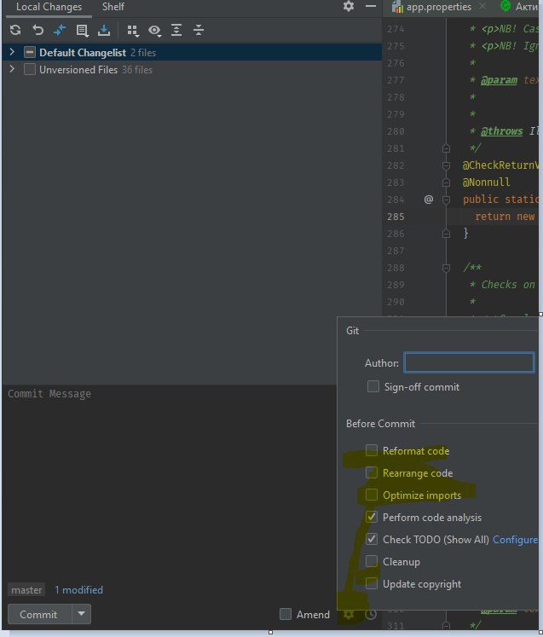
Task: Open commit message history clock icon
Action: 371,614
